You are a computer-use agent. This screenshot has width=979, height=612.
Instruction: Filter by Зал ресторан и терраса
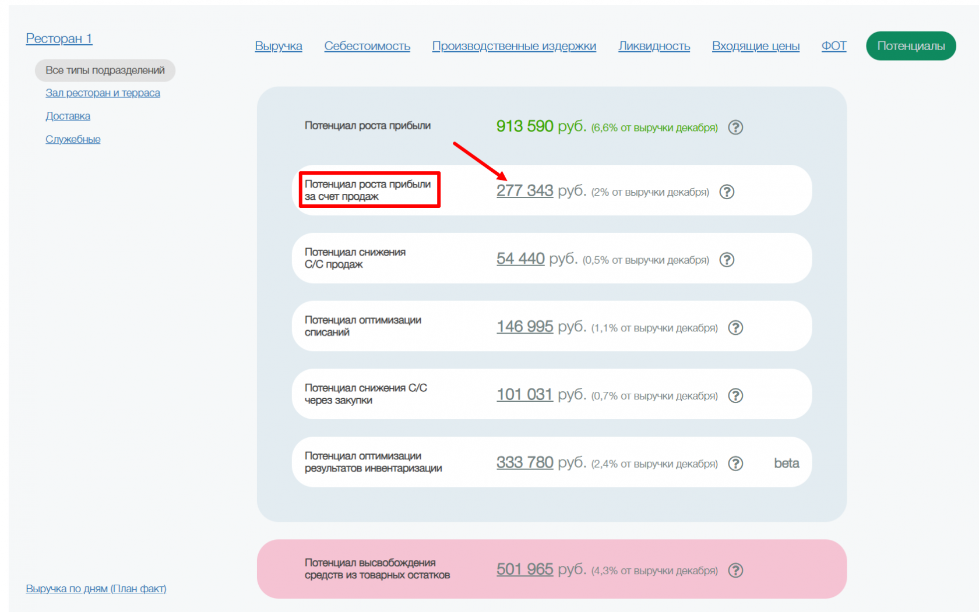point(103,93)
